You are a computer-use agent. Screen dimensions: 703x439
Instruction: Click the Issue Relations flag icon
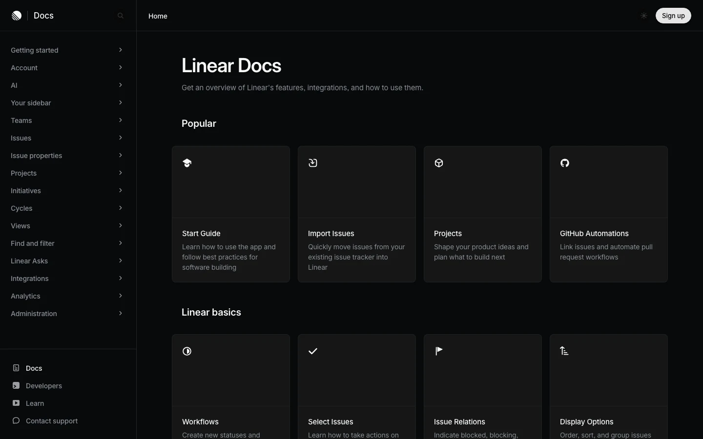439,351
